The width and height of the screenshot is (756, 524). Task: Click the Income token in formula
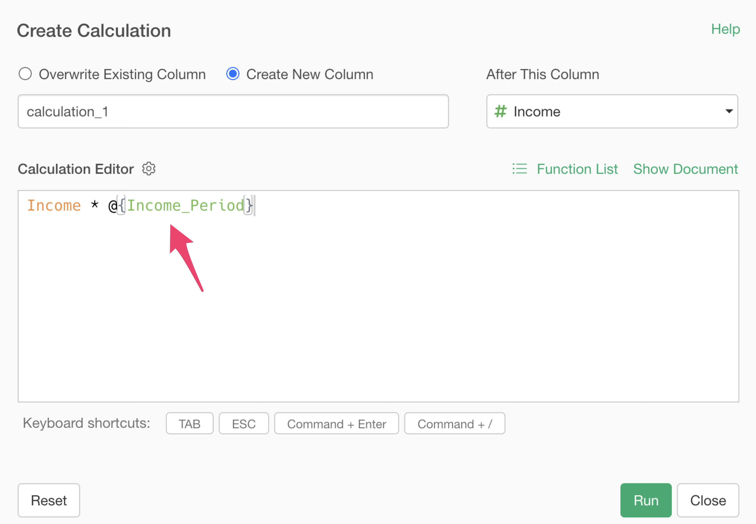point(54,206)
